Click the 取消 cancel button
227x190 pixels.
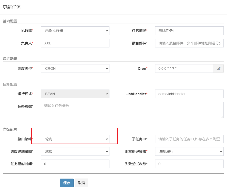(82, 183)
